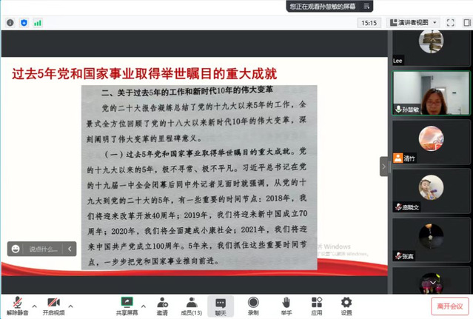Image resolution: width=473 pixels, height=319 pixels.
Task: Collapse participant video strip with side arrow
Action: (383, 167)
